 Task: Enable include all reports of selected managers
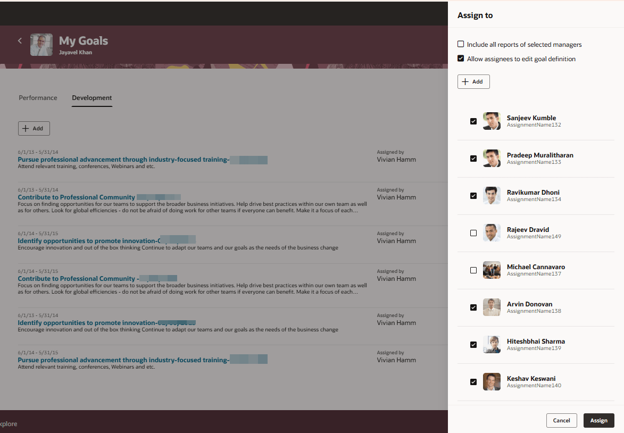pyautogui.click(x=461, y=44)
